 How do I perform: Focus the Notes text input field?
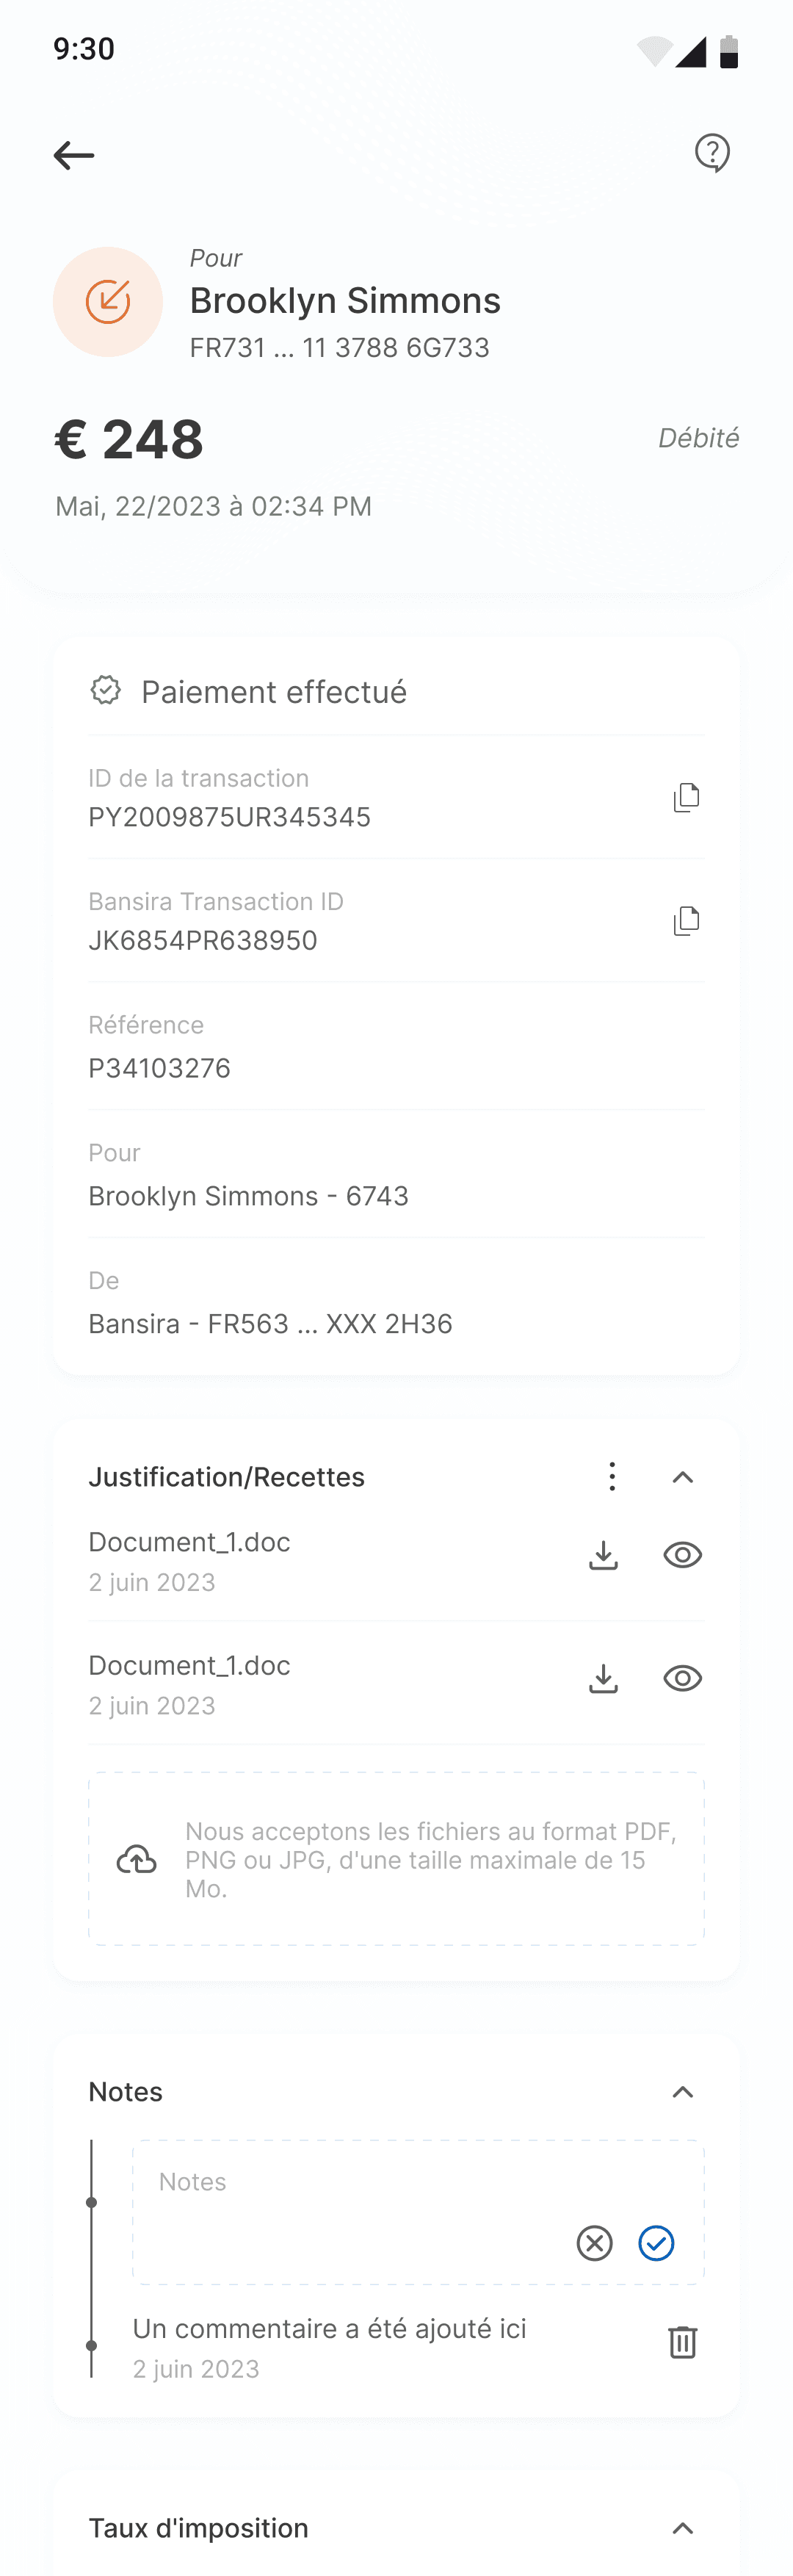[418, 2212]
